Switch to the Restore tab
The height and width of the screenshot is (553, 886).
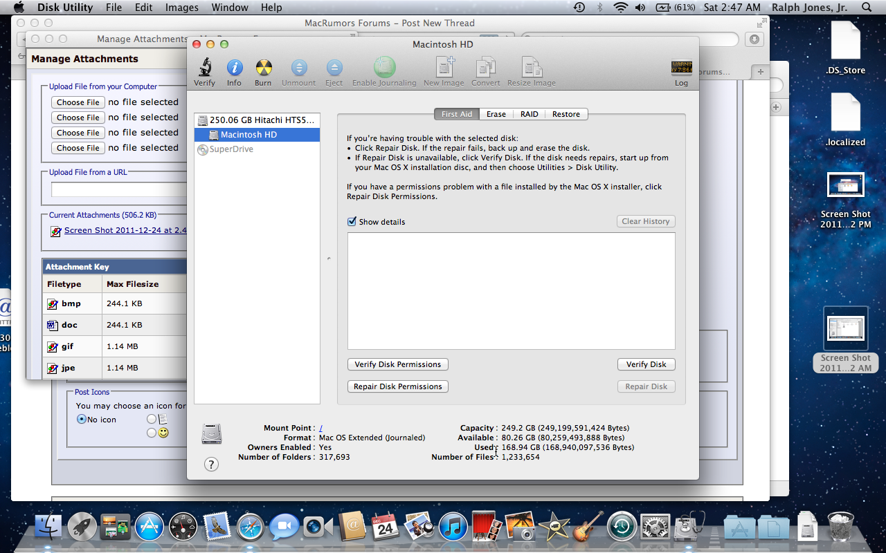pos(566,114)
